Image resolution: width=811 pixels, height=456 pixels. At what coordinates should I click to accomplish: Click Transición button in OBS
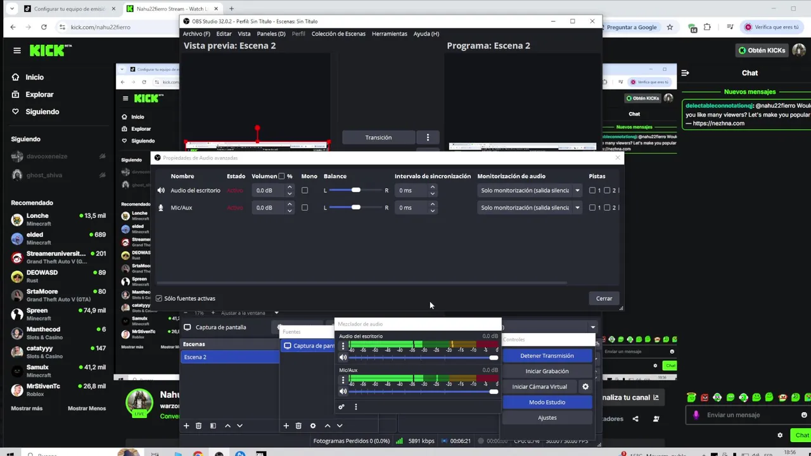(378, 137)
